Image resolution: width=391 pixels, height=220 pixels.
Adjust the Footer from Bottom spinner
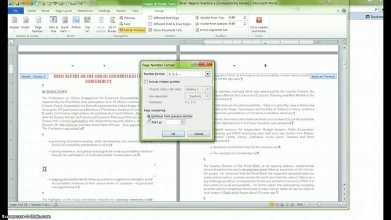244,24
